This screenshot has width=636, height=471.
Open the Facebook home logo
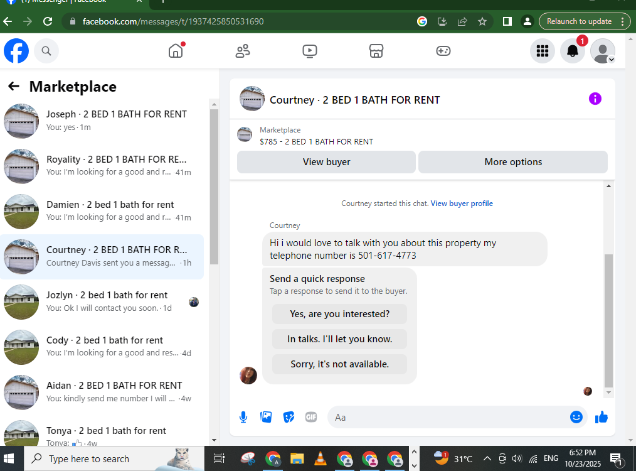click(16, 51)
